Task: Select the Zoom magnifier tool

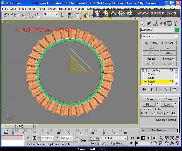Action: pyautogui.click(x=161, y=138)
